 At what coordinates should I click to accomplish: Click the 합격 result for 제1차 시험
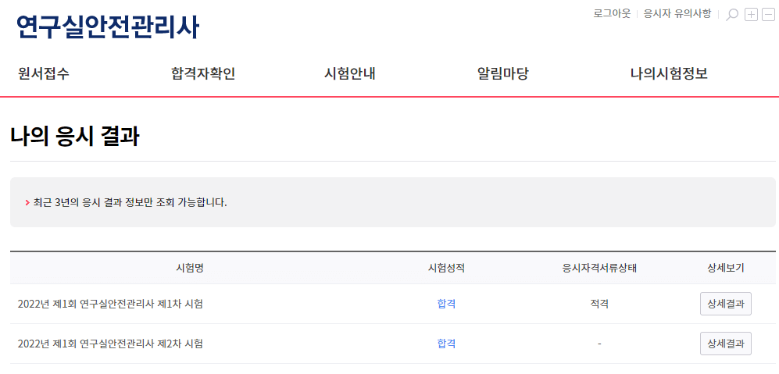coord(446,304)
